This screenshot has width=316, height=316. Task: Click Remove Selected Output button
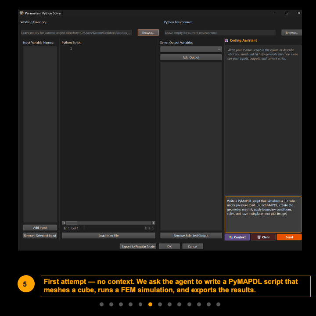pyautogui.click(x=191, y=236)
